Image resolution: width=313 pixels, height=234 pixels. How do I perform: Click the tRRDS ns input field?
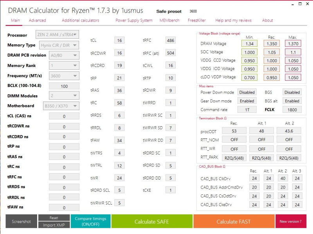click(x=64, y=187)
